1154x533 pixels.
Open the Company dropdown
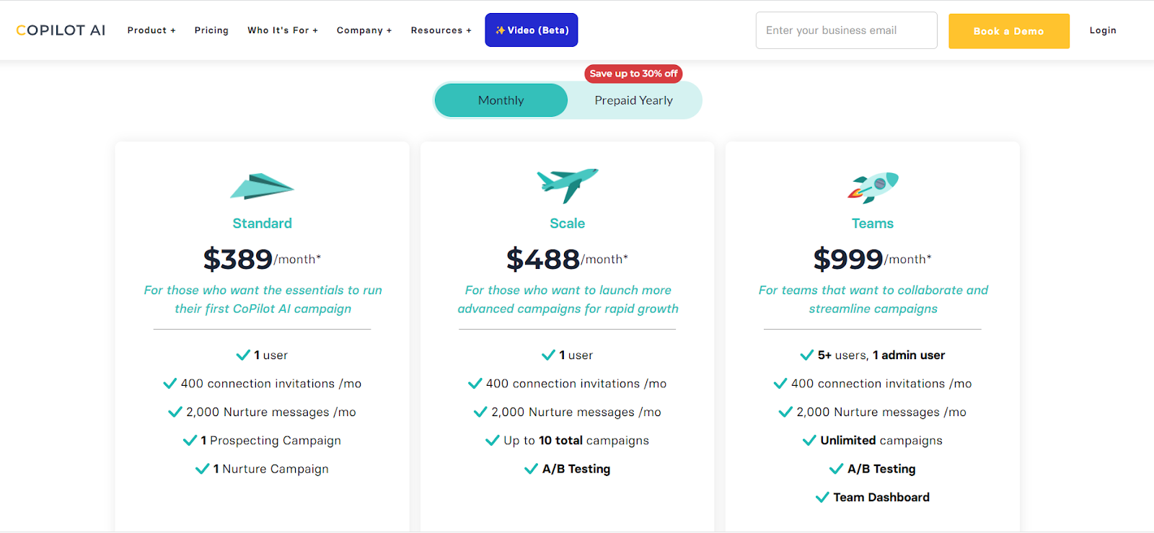[x=364, y=30]
